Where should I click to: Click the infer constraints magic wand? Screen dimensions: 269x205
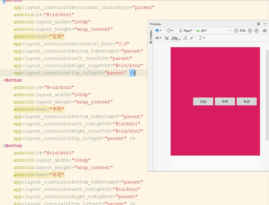[192, 38]
